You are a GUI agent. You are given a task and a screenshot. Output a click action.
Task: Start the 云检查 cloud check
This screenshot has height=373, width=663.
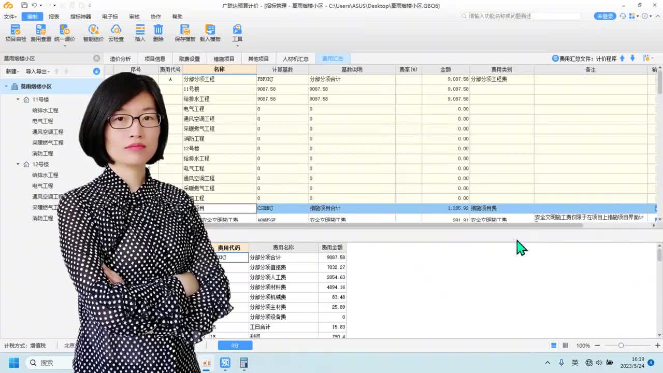[116, 33]
